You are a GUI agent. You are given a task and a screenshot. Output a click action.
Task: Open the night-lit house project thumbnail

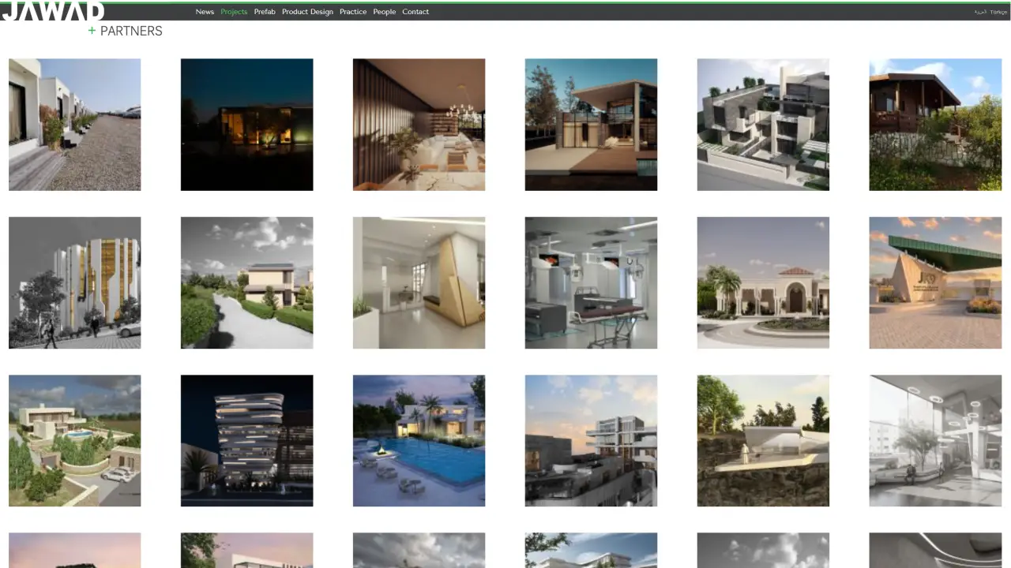pyautogui.click(x=246, y=125)
